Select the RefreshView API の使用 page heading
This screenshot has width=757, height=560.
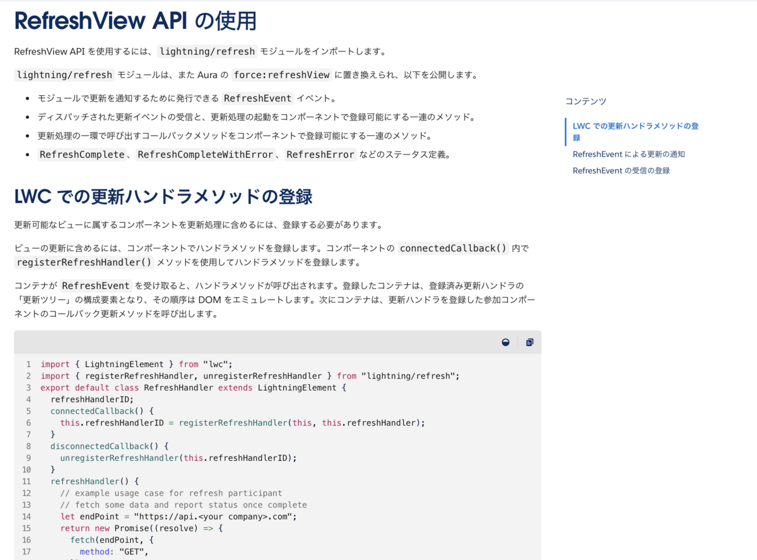(x=134, y=20)
